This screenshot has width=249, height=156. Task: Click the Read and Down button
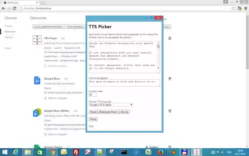pos(109,112)
